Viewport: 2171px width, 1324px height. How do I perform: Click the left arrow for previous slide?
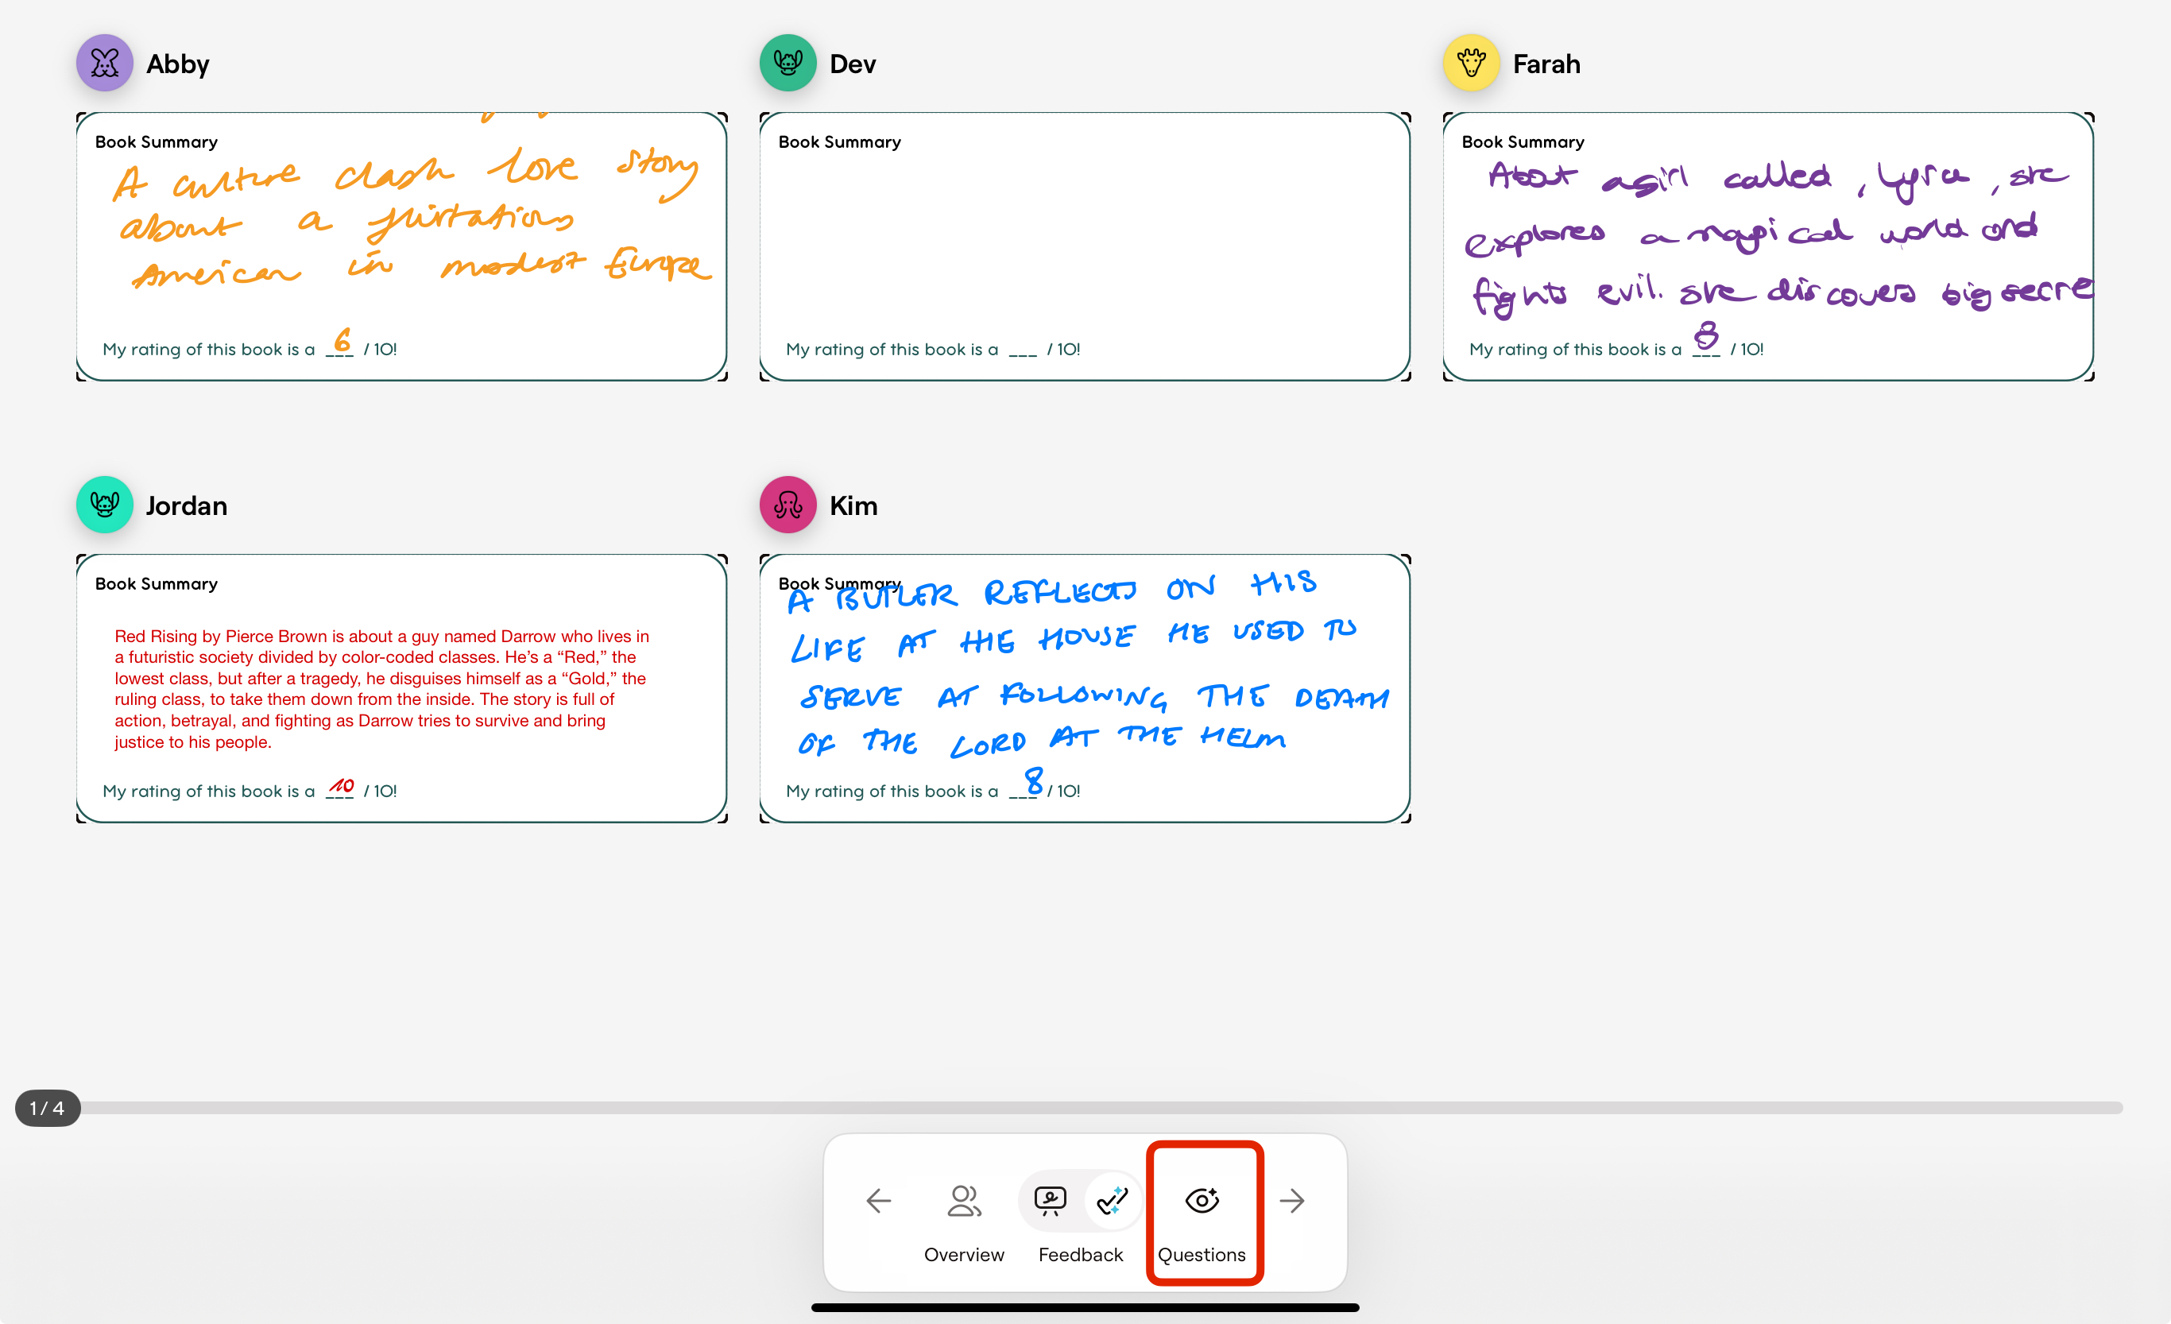[878, 1200]
